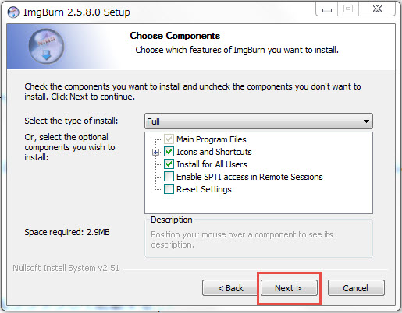Click the Nullsoft installer header logo
This screenshot has width=402, height=313.
point(46,46)
